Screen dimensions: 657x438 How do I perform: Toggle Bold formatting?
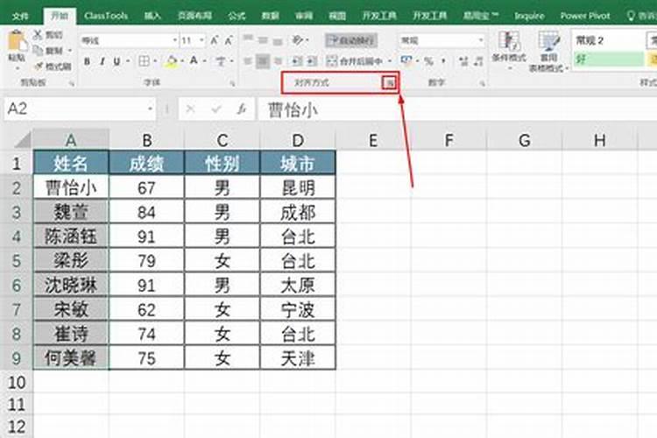point(87,61)
